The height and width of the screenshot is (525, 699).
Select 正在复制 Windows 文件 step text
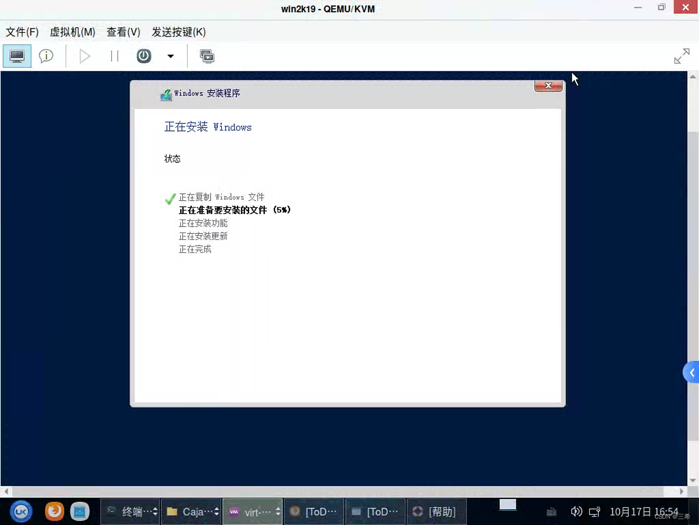pos(221,197)
